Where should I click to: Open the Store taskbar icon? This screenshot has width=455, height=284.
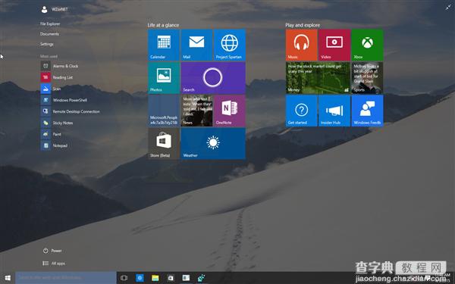click(x=171, y=278)
